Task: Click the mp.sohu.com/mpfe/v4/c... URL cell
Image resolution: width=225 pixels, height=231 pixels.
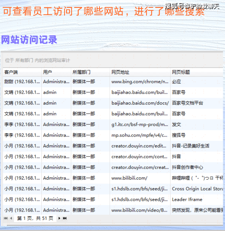Action: [x=140, y=135]
